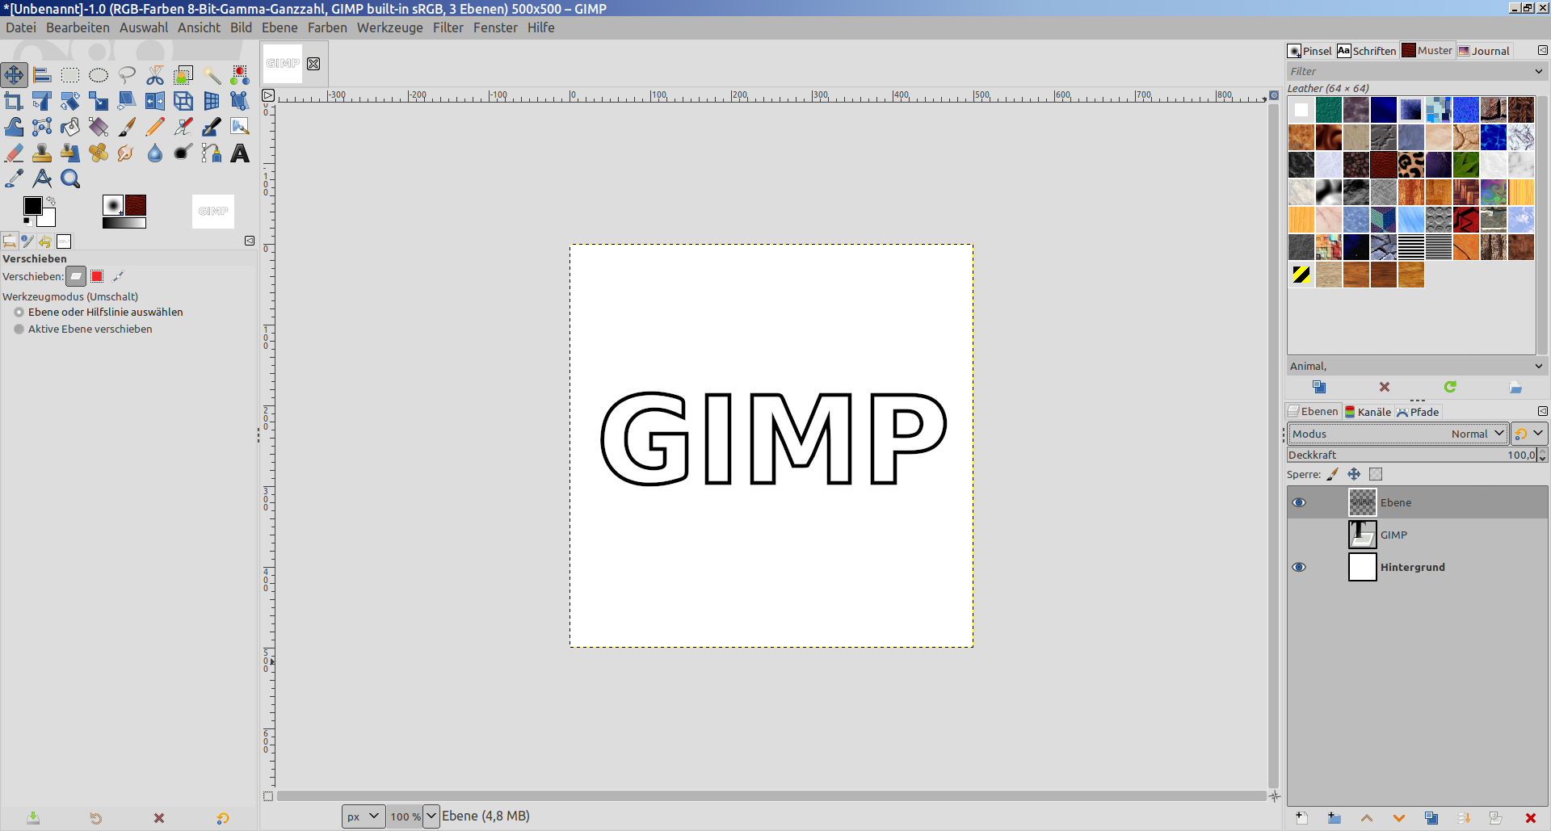Image resolution: width=1551 pixels, height=831 pixels.
Task: Select the Scissors Select tool
Action: point(155,75)
